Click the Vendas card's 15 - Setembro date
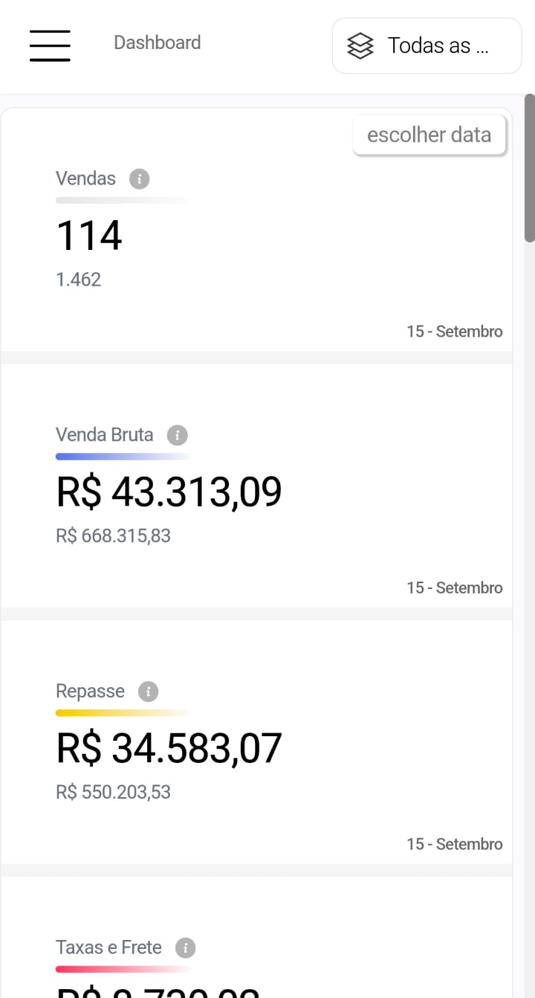The image size is (535, 998). (x=454, y=332)
